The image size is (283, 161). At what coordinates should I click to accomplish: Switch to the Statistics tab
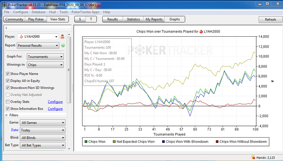[133, 19]
